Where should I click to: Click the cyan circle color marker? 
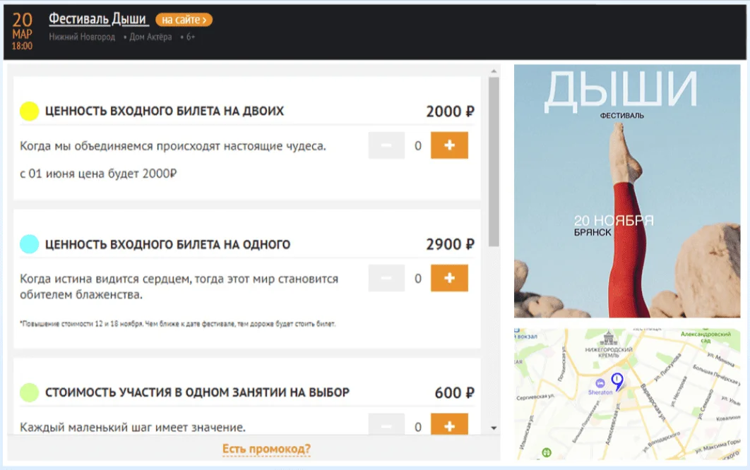point(29,244)
